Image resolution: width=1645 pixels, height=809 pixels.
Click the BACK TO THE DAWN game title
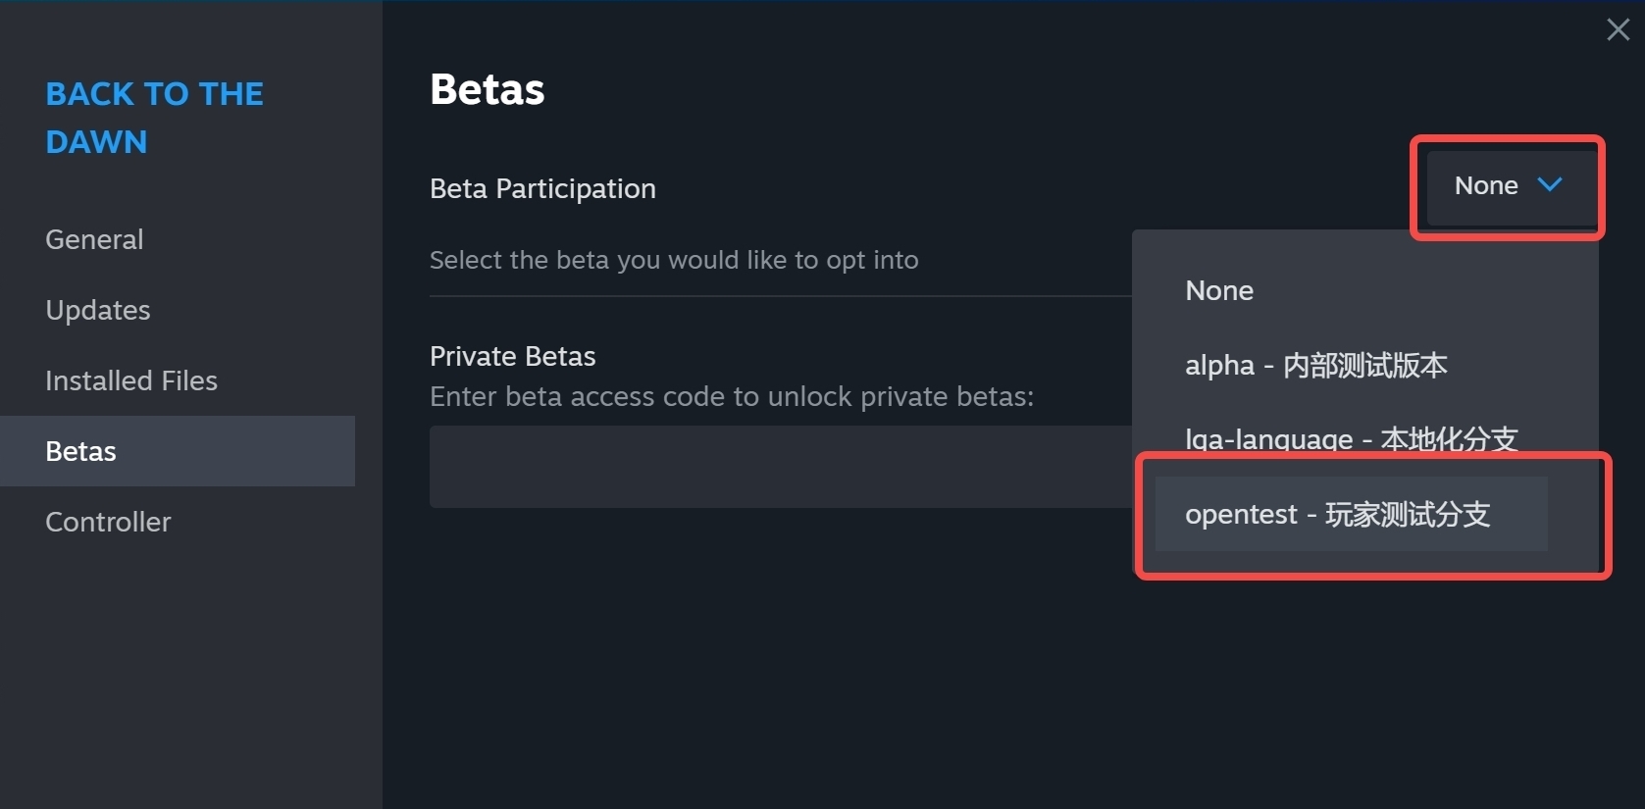154,118
